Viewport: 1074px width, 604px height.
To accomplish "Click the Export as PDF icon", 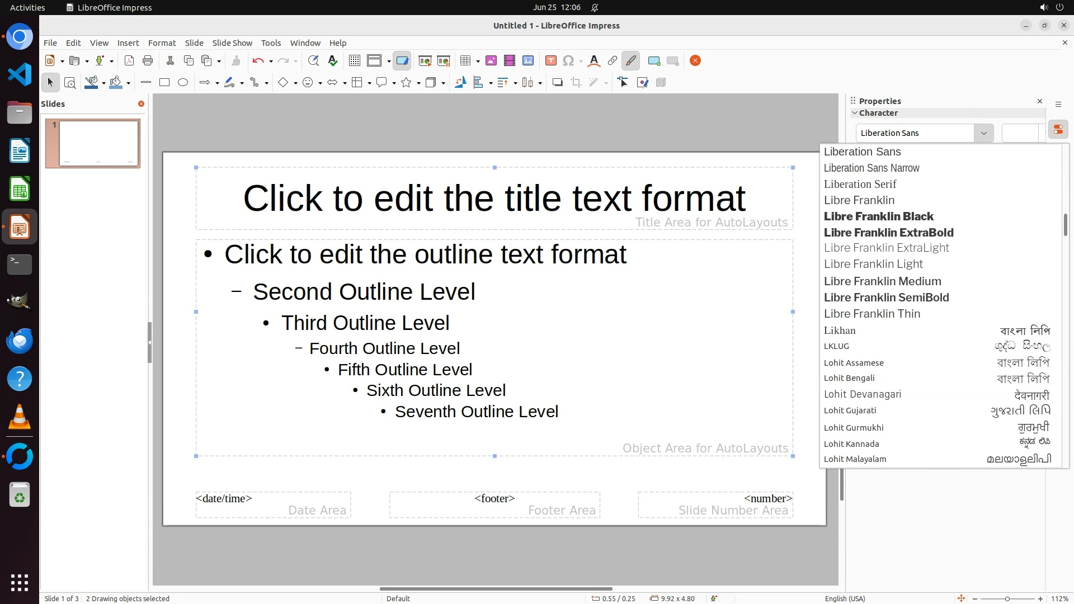I will [129, 61].
